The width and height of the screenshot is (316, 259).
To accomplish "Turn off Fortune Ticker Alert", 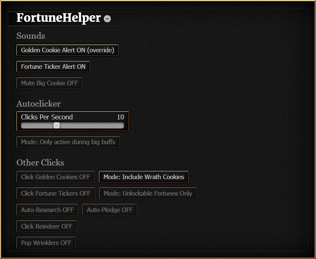I will (53, 67).
